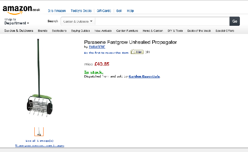Open the Garden Essentials seller link
Screen dimensions: 248x152
[144, 76]
